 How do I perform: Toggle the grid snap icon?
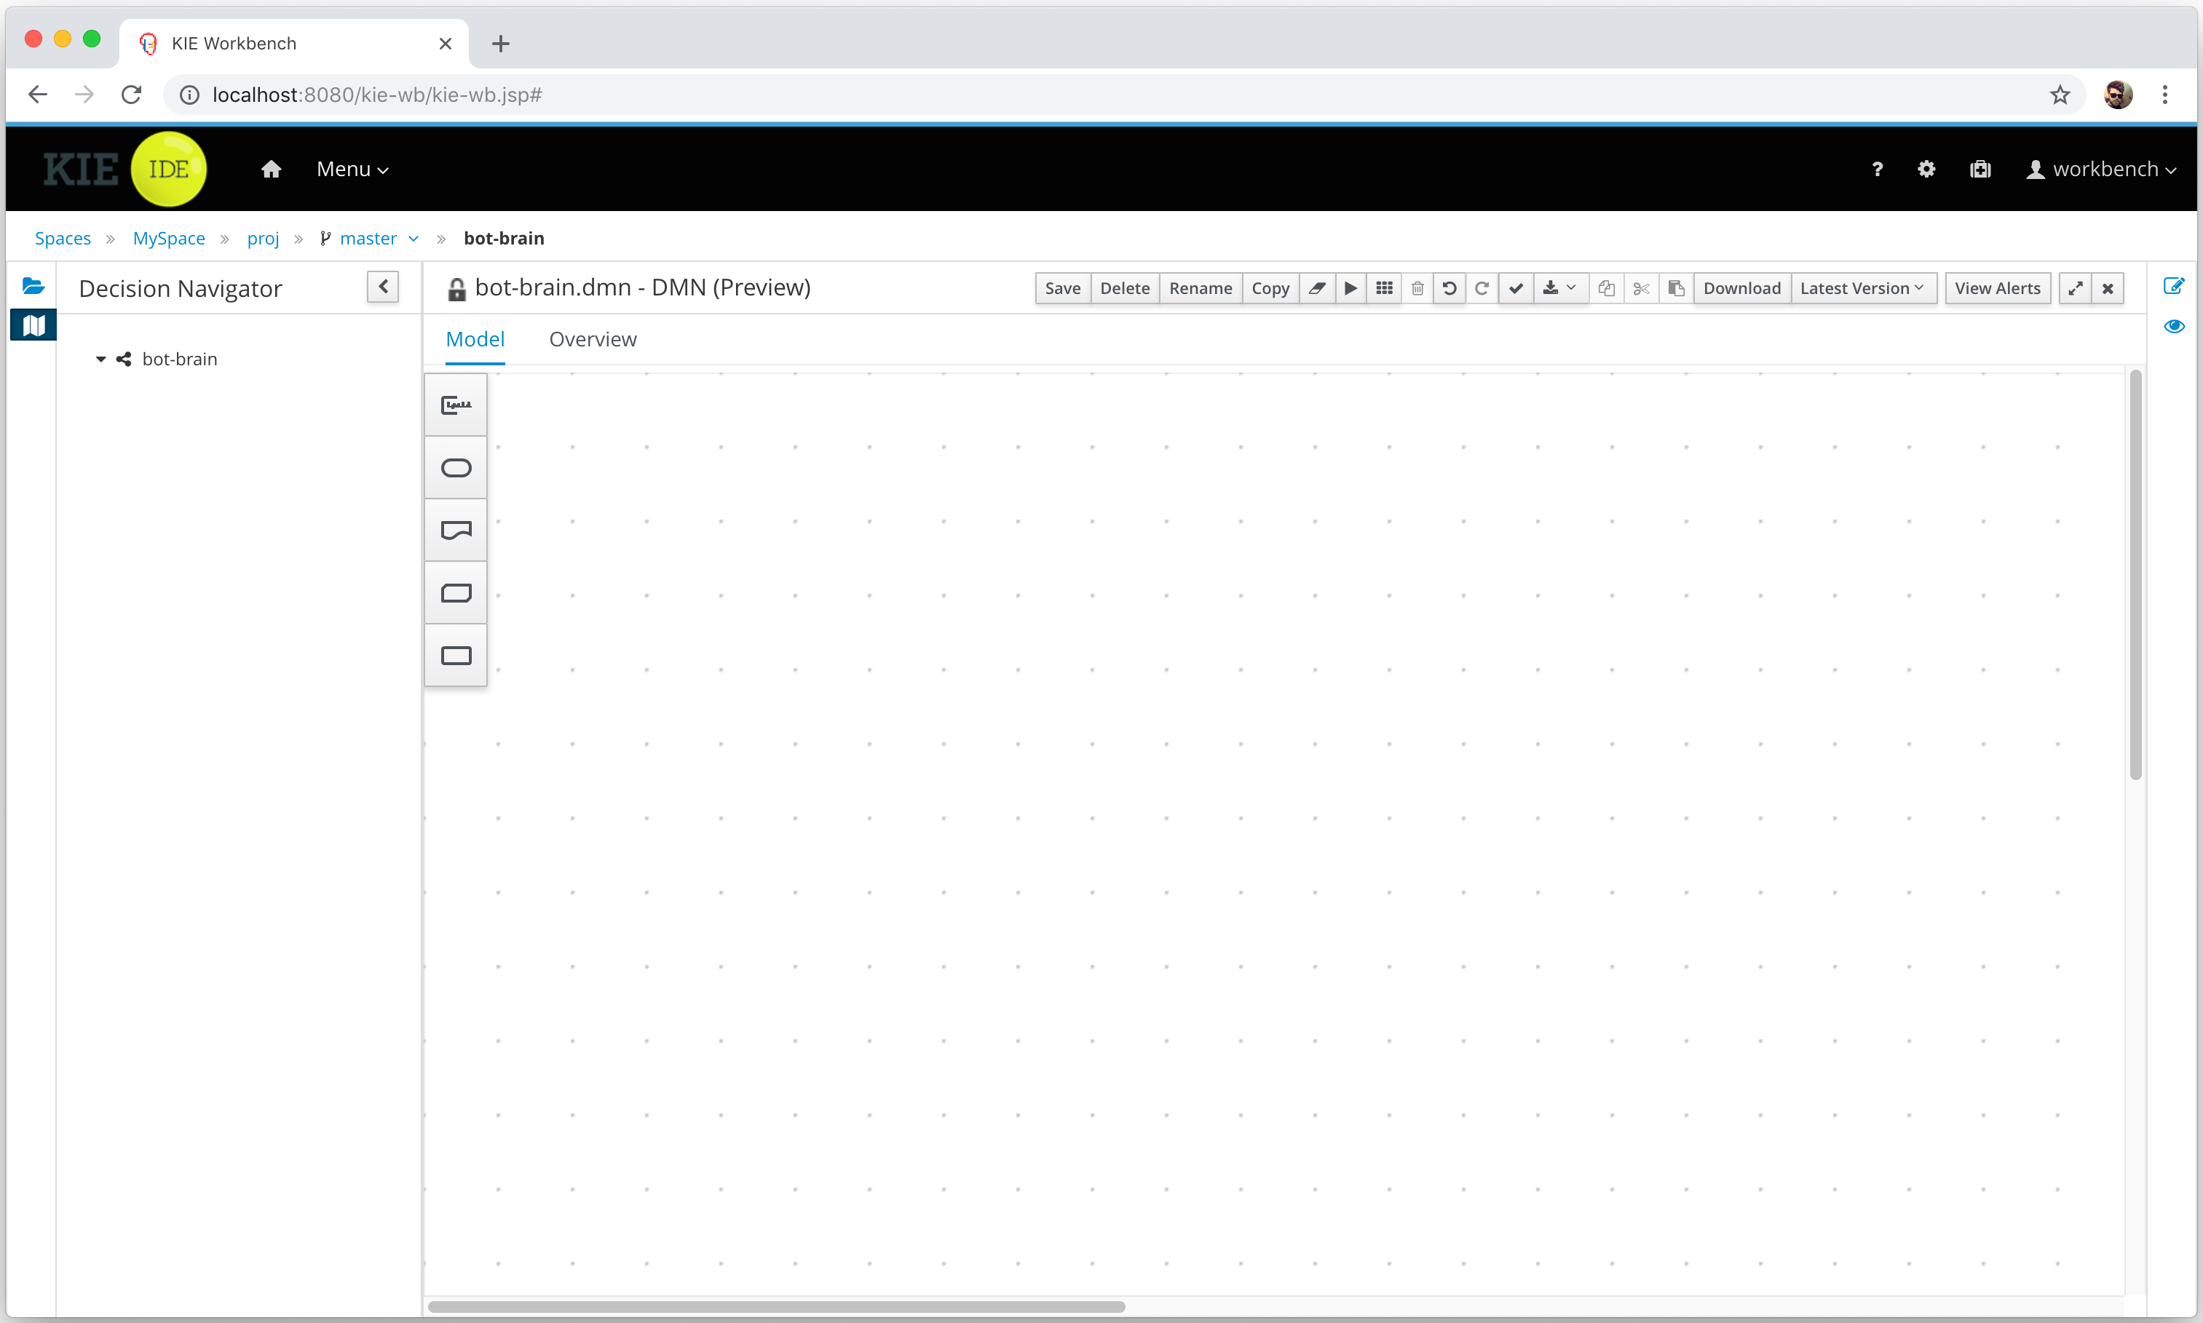click(1384, 288)
